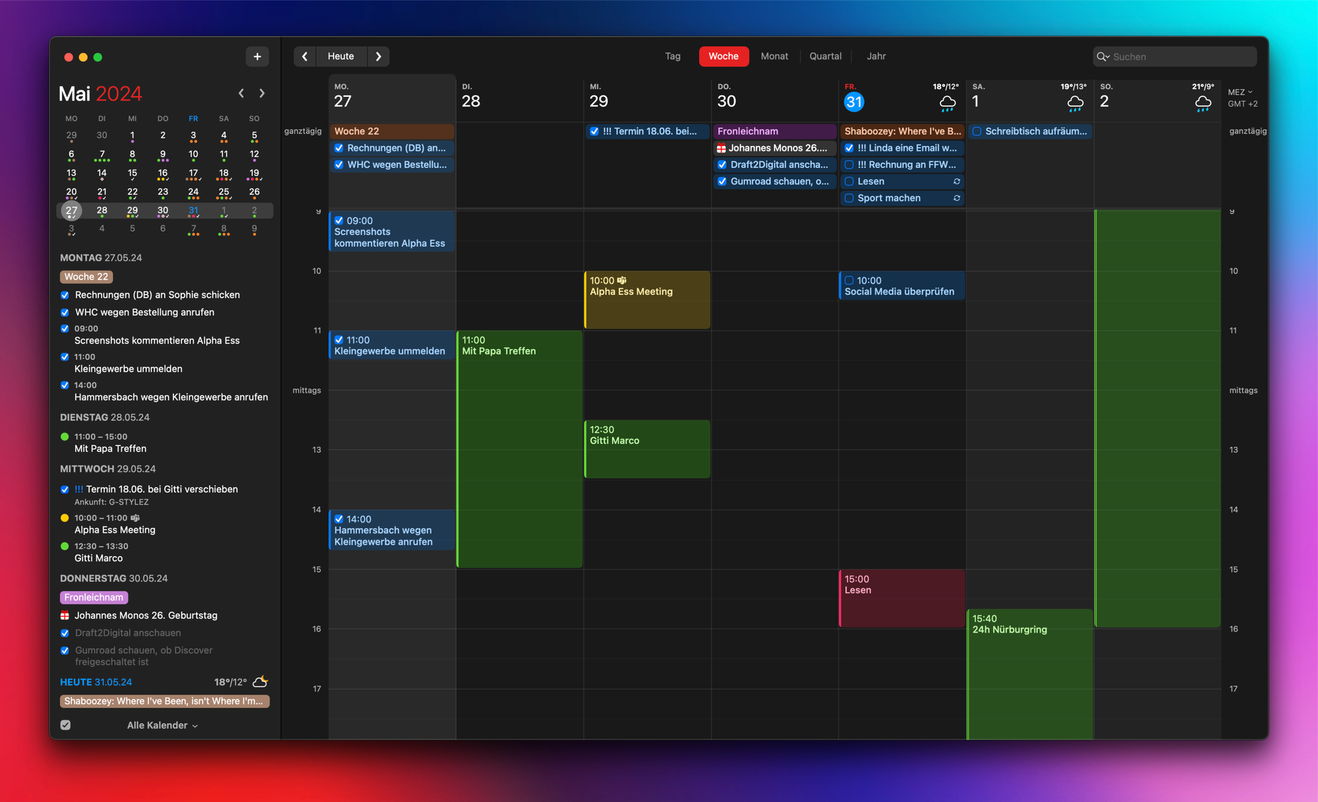Select day 15 in the mini month calendar
The height and width of the screenshot is (802, 1318).
click(132, 173)
